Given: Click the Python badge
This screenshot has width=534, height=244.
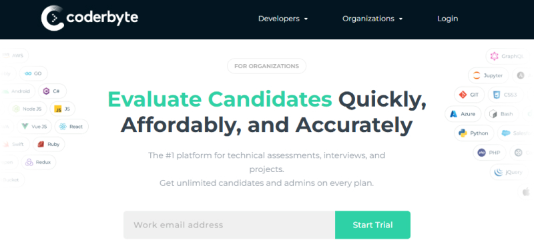Looking at the screenshot, I should coord(475,133).
